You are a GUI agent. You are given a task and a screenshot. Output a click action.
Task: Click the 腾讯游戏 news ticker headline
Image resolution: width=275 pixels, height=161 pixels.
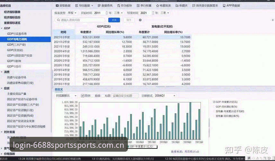(123, 159)
